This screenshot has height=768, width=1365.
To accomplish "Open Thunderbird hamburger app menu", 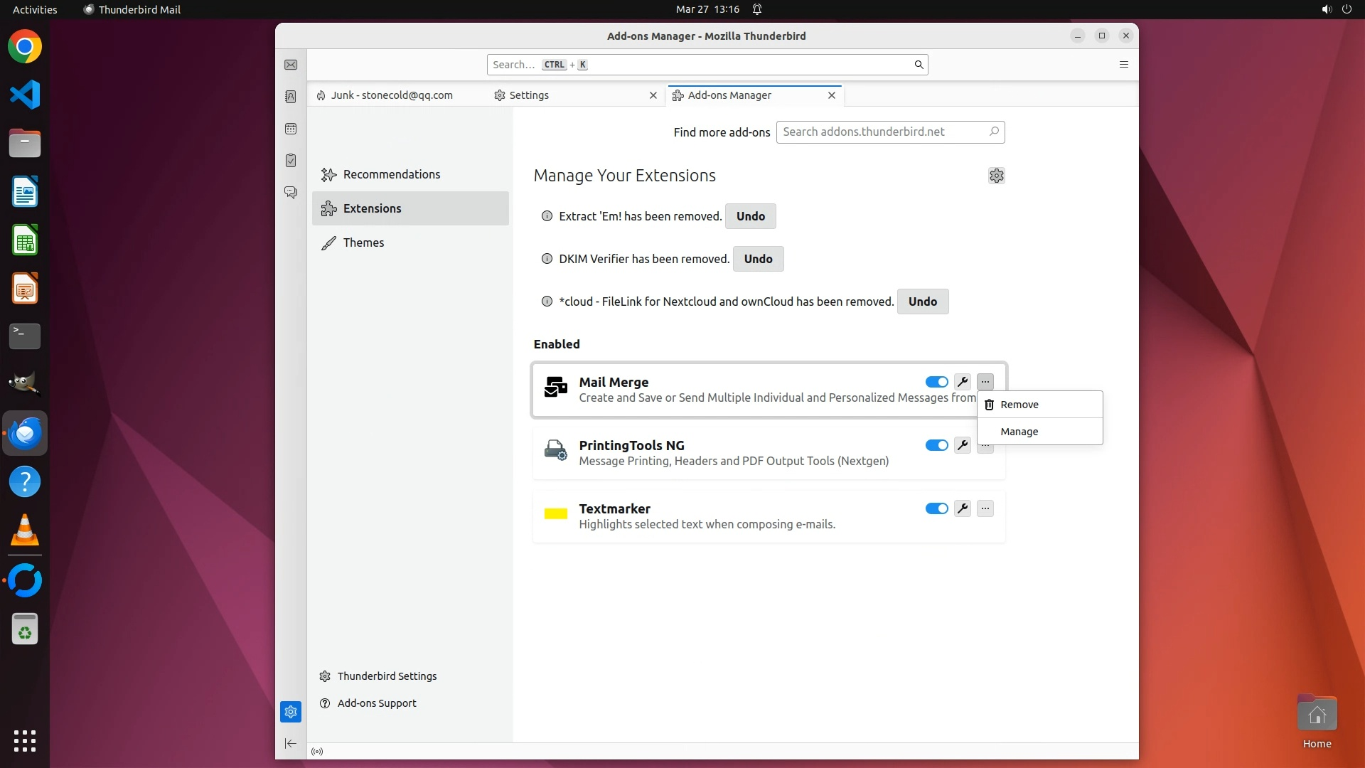I will [x=1124, y=65].
